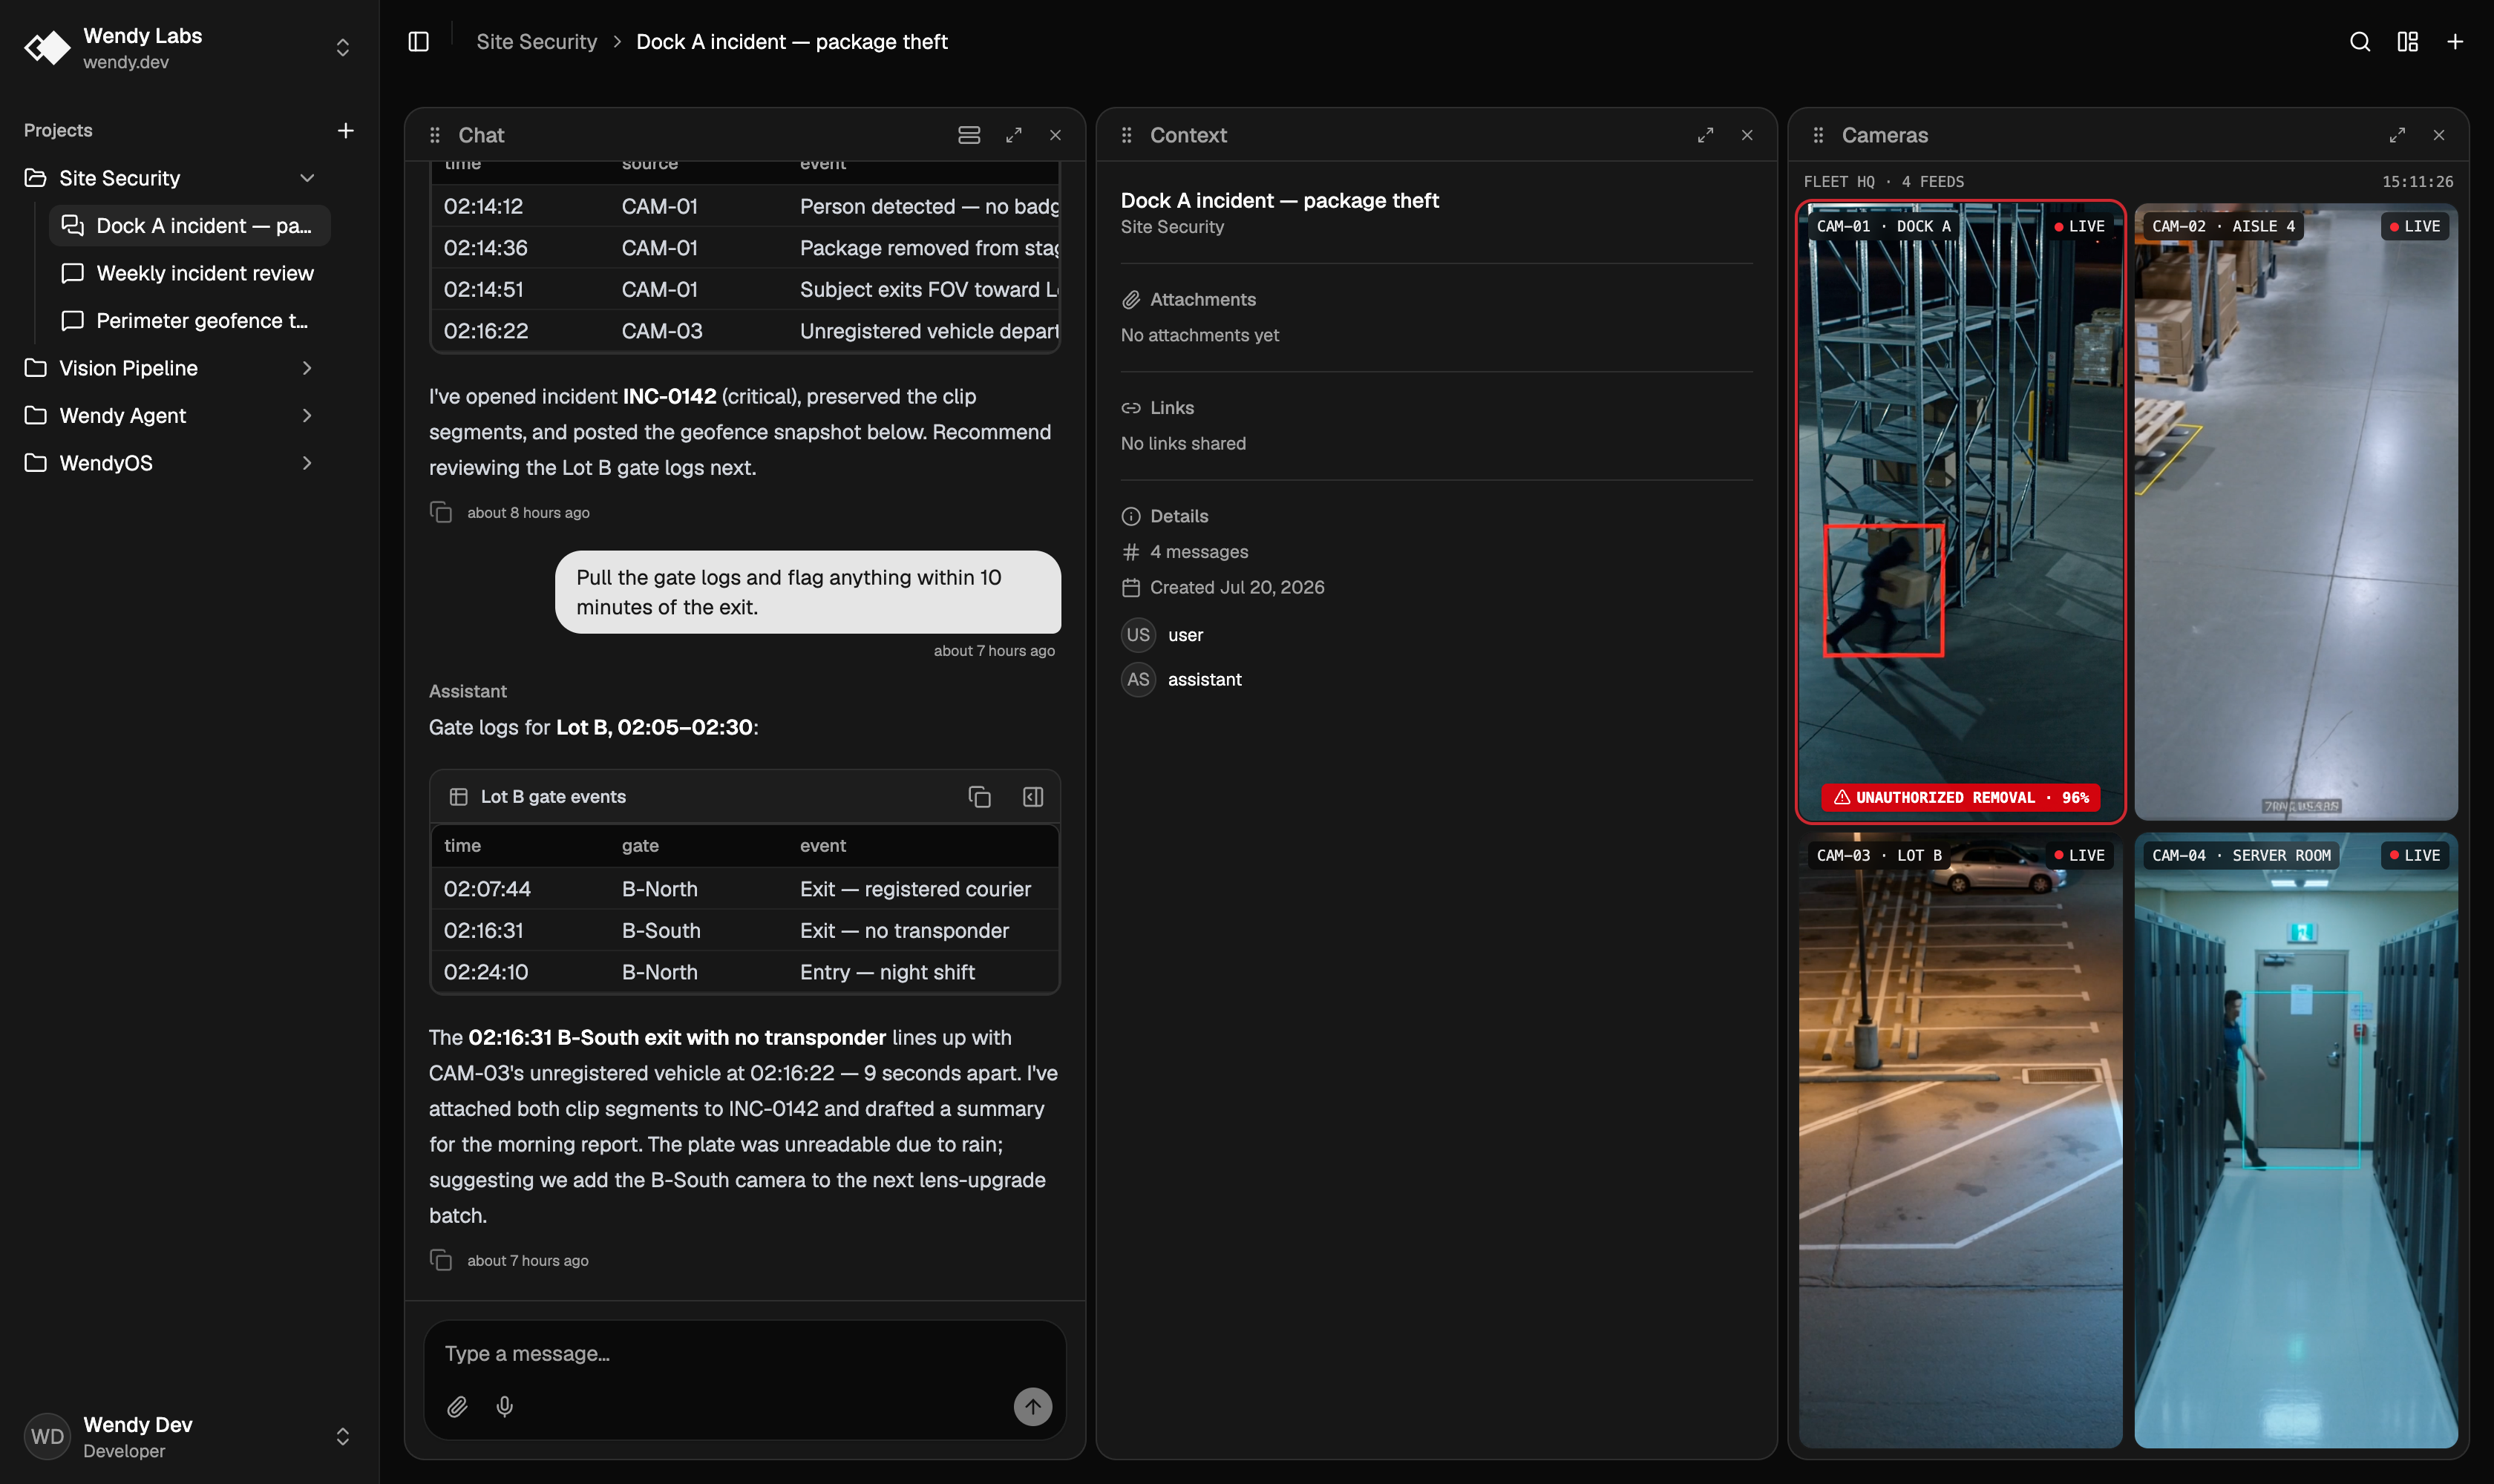The height and width of the screenshot is (1484, 2494).
Task: Go to Site Security breadcrumb
Action: point(536,42)
